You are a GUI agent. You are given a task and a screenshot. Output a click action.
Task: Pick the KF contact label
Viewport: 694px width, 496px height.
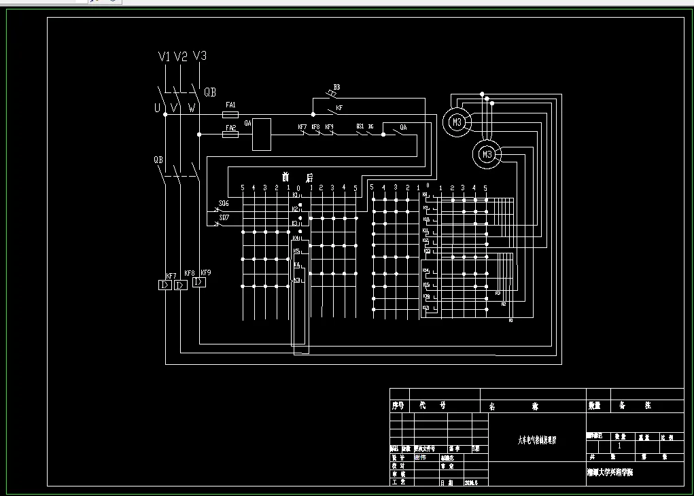click(339, 107)
